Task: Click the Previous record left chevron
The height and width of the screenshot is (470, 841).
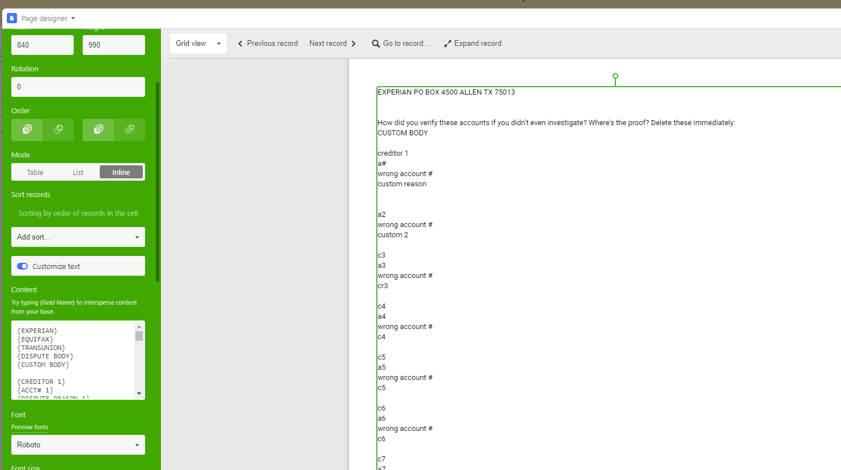Action: [x=240, y=44]
